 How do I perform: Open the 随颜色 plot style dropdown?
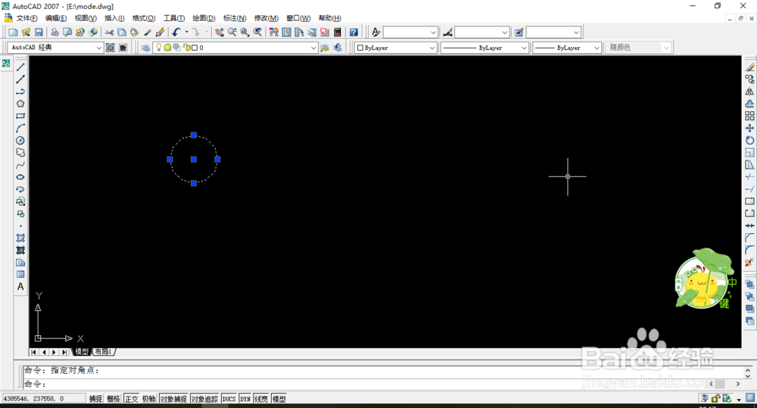[666, 48]
